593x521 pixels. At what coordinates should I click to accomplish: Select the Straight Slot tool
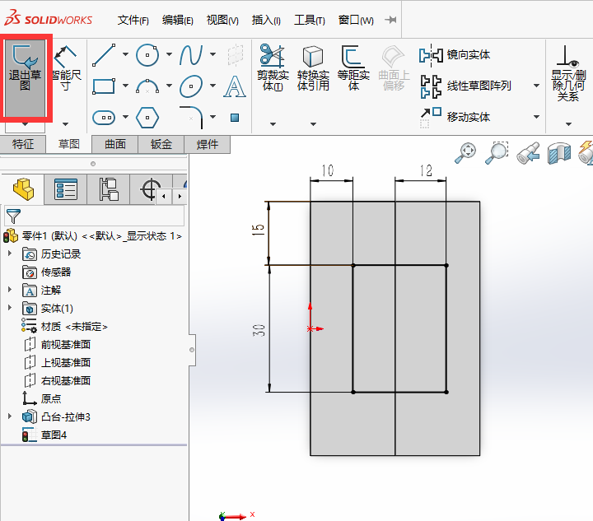(104, 118)
